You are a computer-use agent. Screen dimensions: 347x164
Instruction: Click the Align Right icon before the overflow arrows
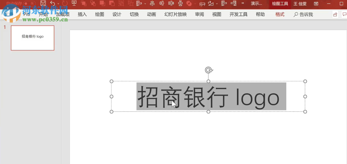233,3
